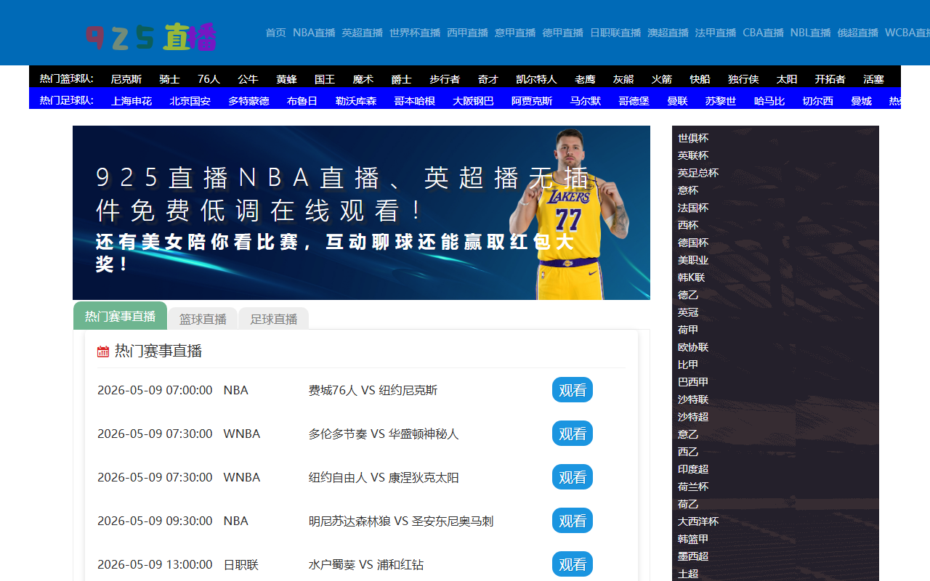
Task: Open 黄蜂 team link
Action: point(286,79)
